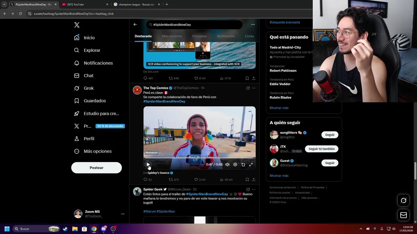Click the Postear button

(96, 168)
